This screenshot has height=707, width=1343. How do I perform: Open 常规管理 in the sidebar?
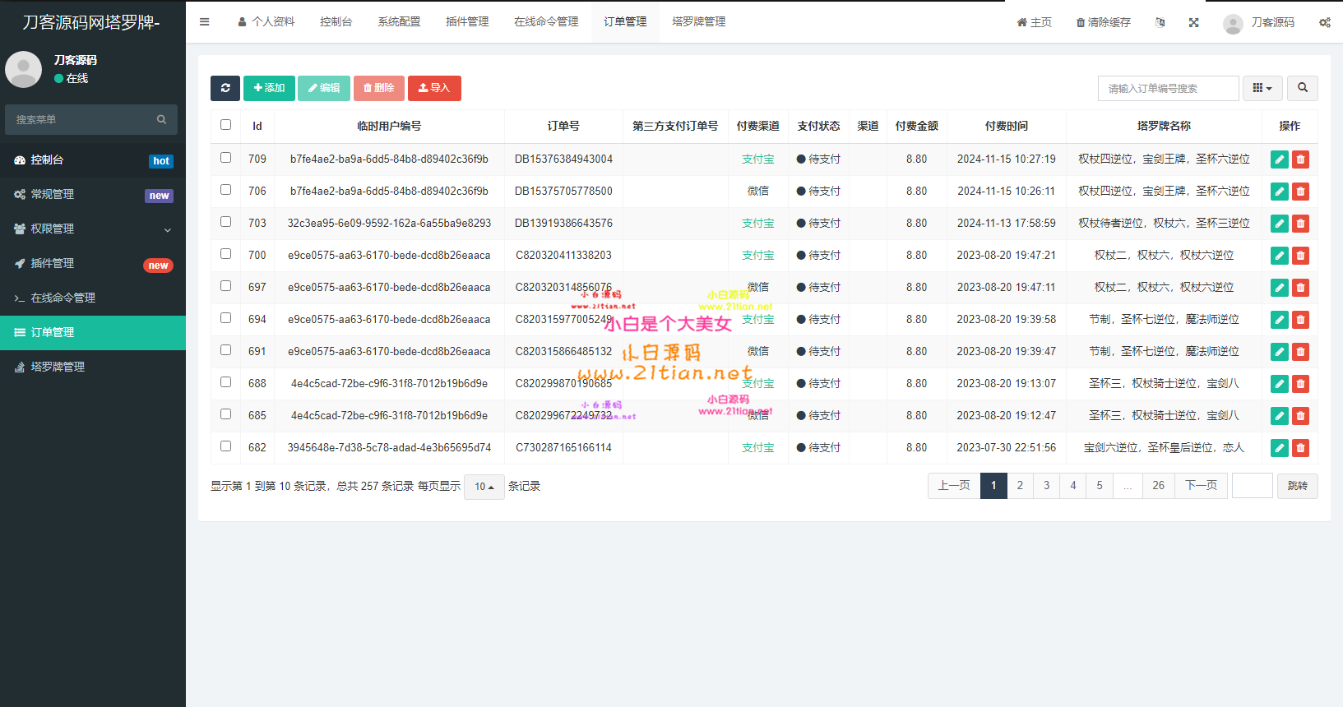point(93,195)
